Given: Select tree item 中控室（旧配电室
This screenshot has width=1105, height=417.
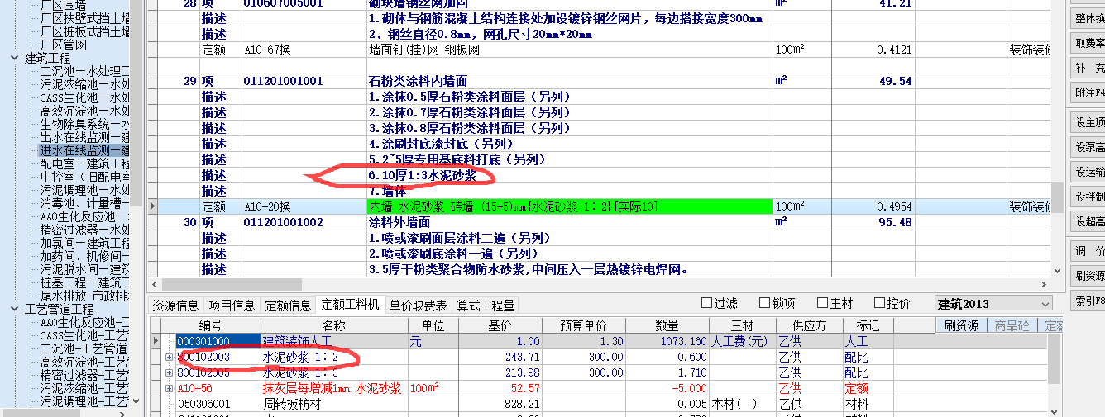Looking at the screenshot, I should click(x=84, y=177).
